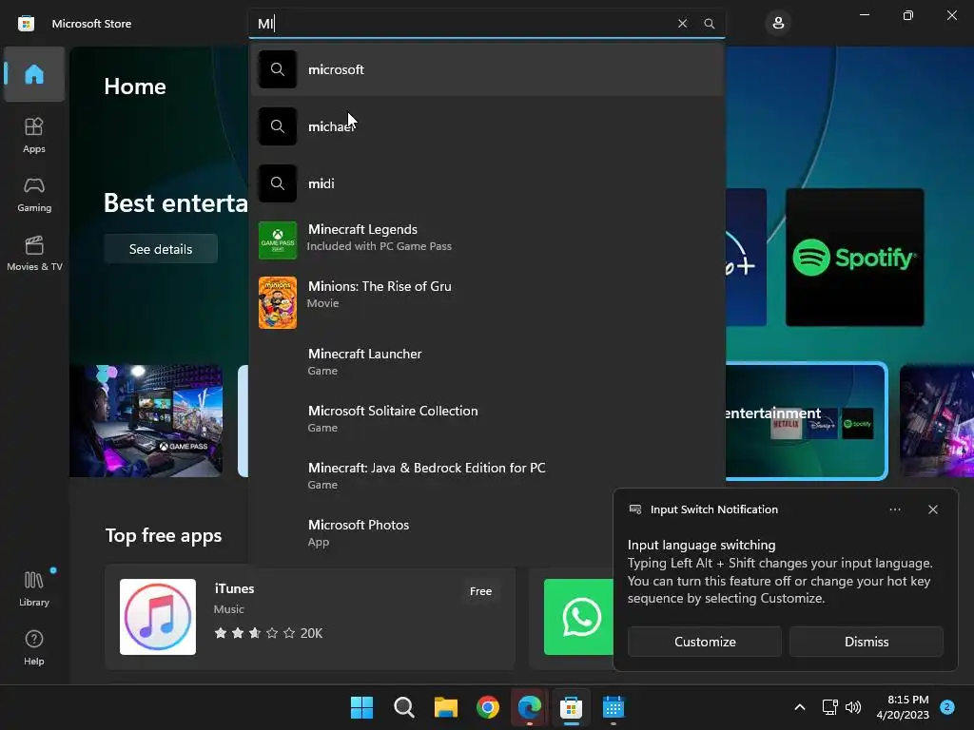Open Microsoft Edge from taskbar
Screen dimensions: 974x730
(529, 707)
